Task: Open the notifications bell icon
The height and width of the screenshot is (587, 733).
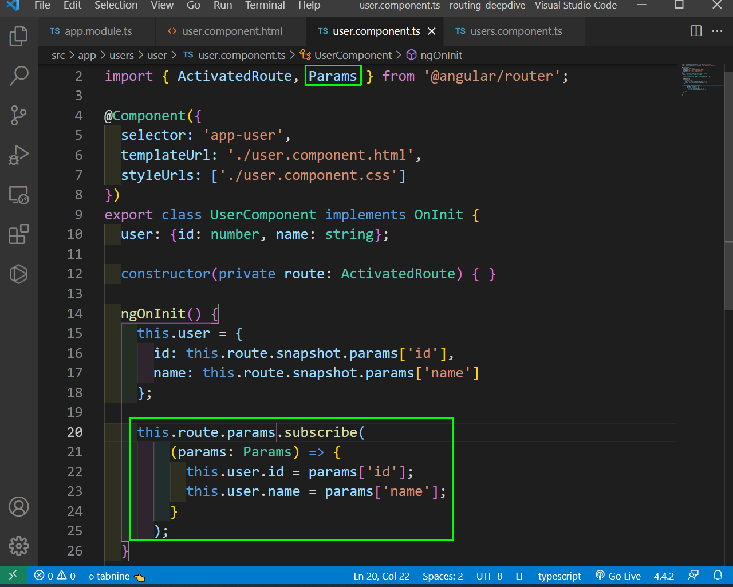Action: pos(718,576)
